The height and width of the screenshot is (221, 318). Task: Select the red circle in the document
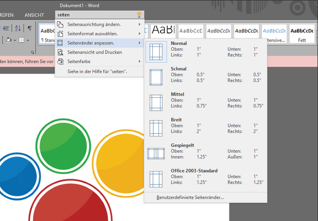click(70, 200)
